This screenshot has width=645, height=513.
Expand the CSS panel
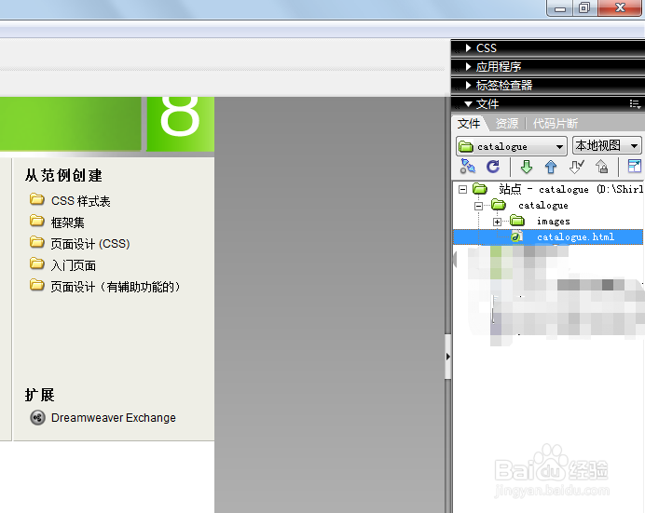click(469, 48)
